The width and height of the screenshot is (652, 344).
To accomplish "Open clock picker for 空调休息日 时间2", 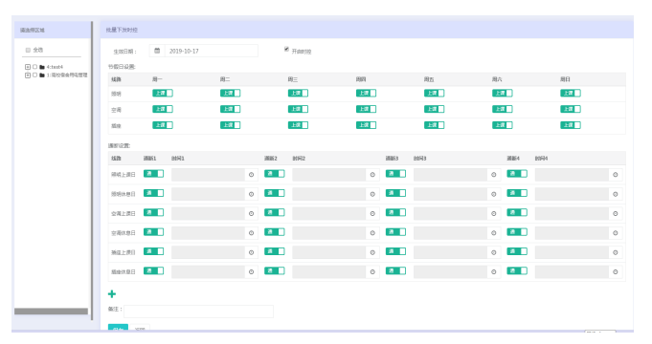I will click(372, 233).
